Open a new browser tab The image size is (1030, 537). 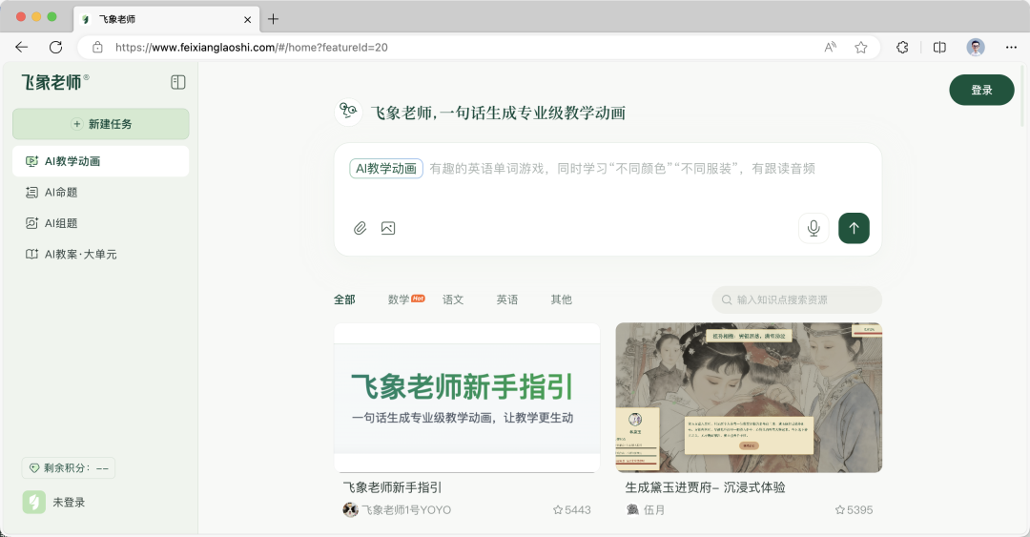tap(274, 19)
